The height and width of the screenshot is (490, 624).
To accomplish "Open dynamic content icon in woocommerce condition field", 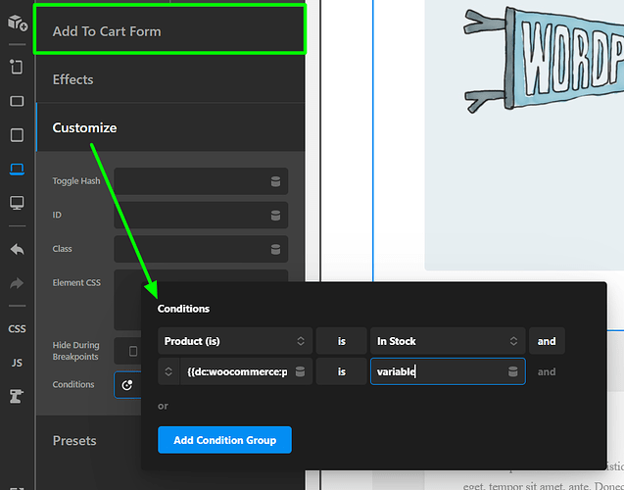I will pyautogui.click(x=301, y=371).
